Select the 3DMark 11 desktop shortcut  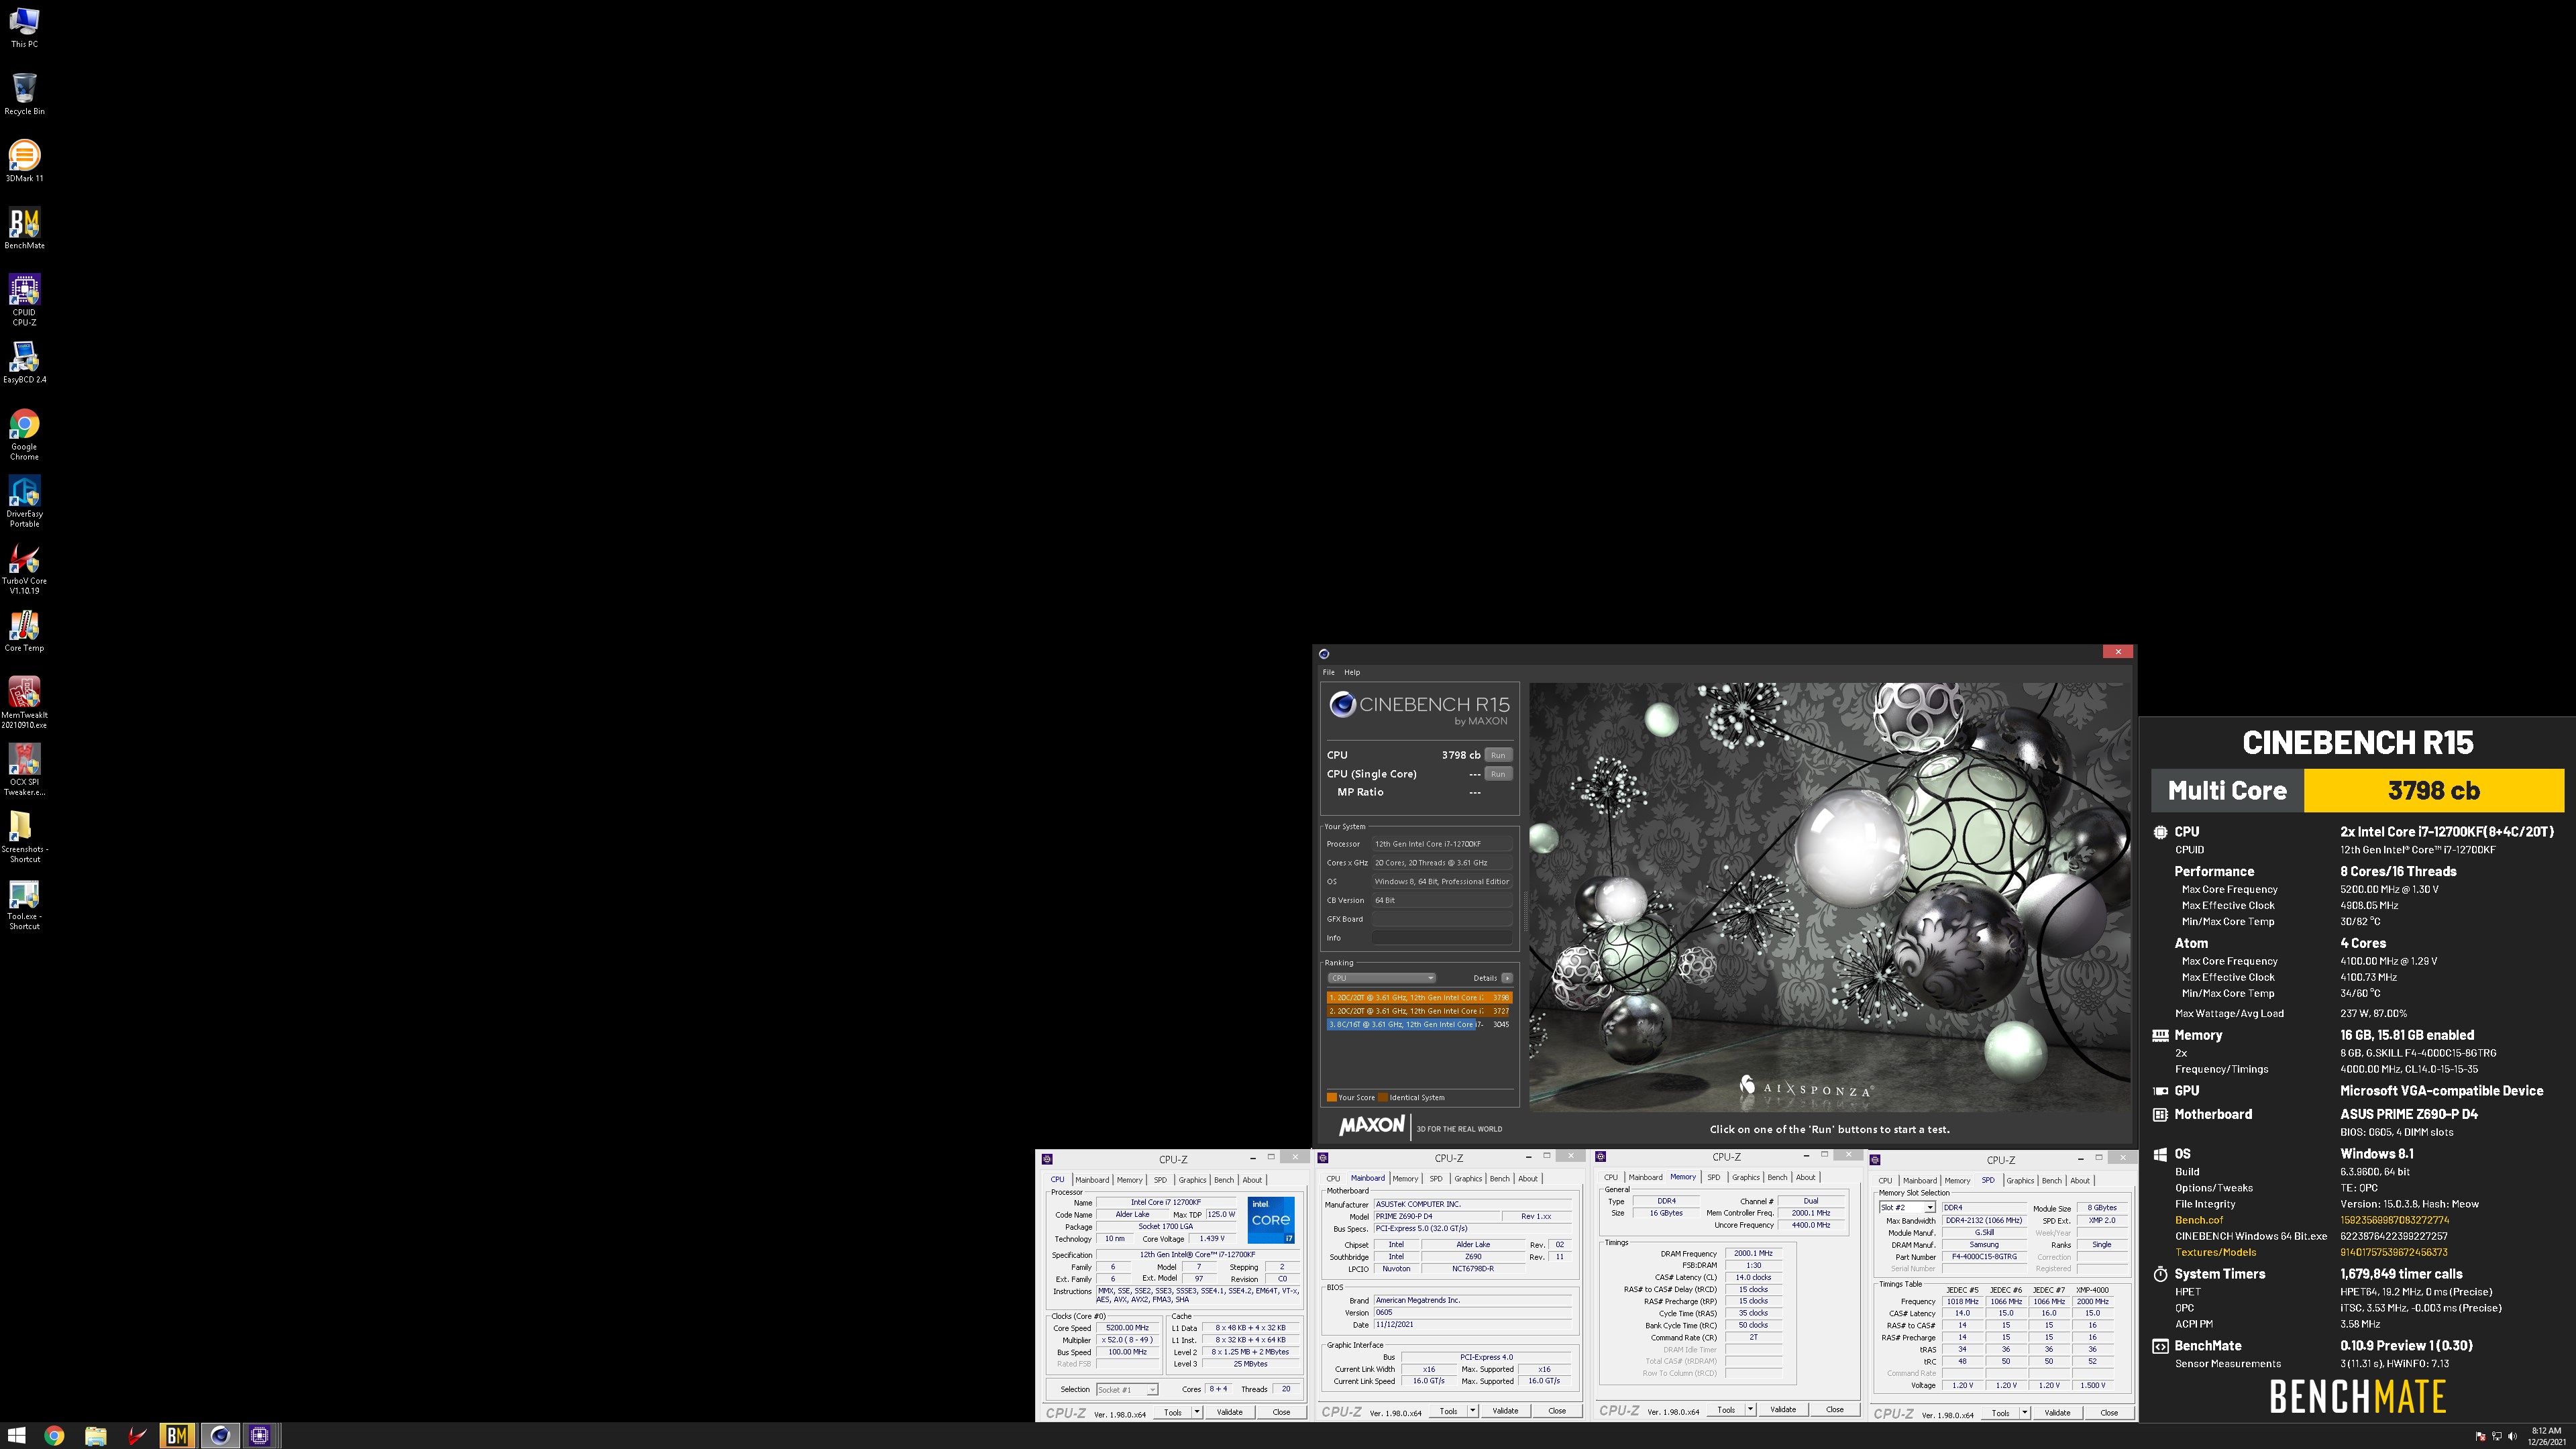pyautogui.click(x=24, y=161)
